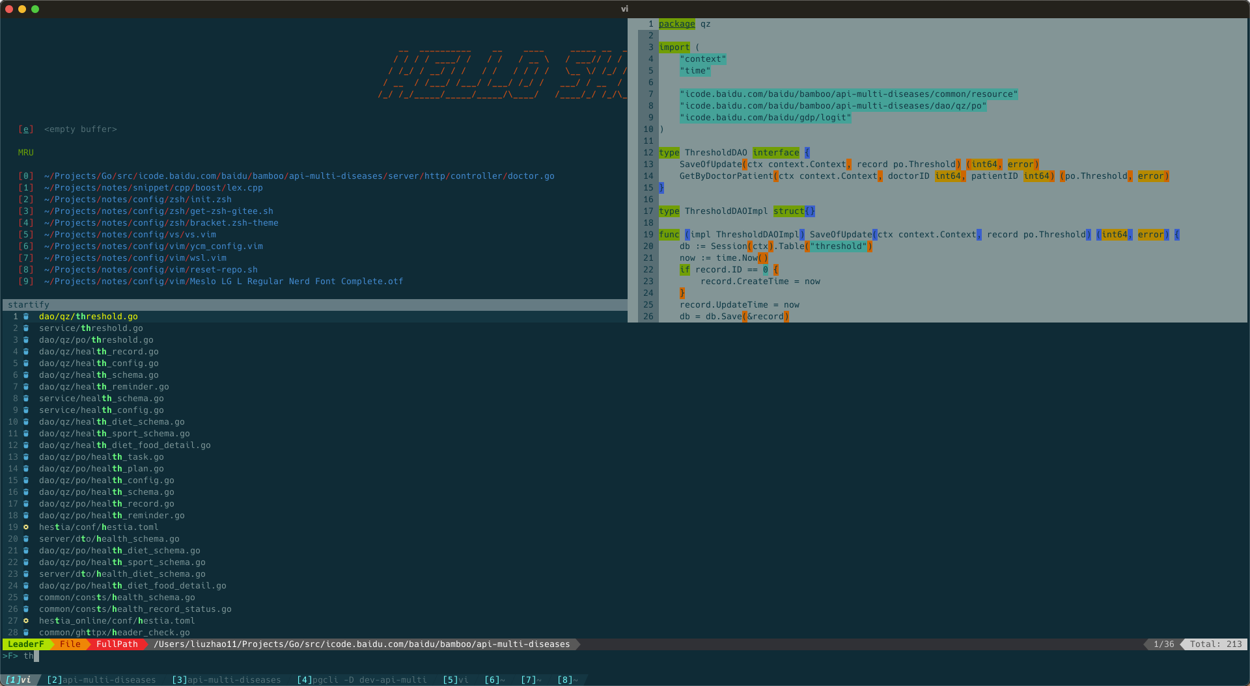This screenshot has width=1250, height=686.
Task: Open the empty buffer entry [e]
Action: 68,129
